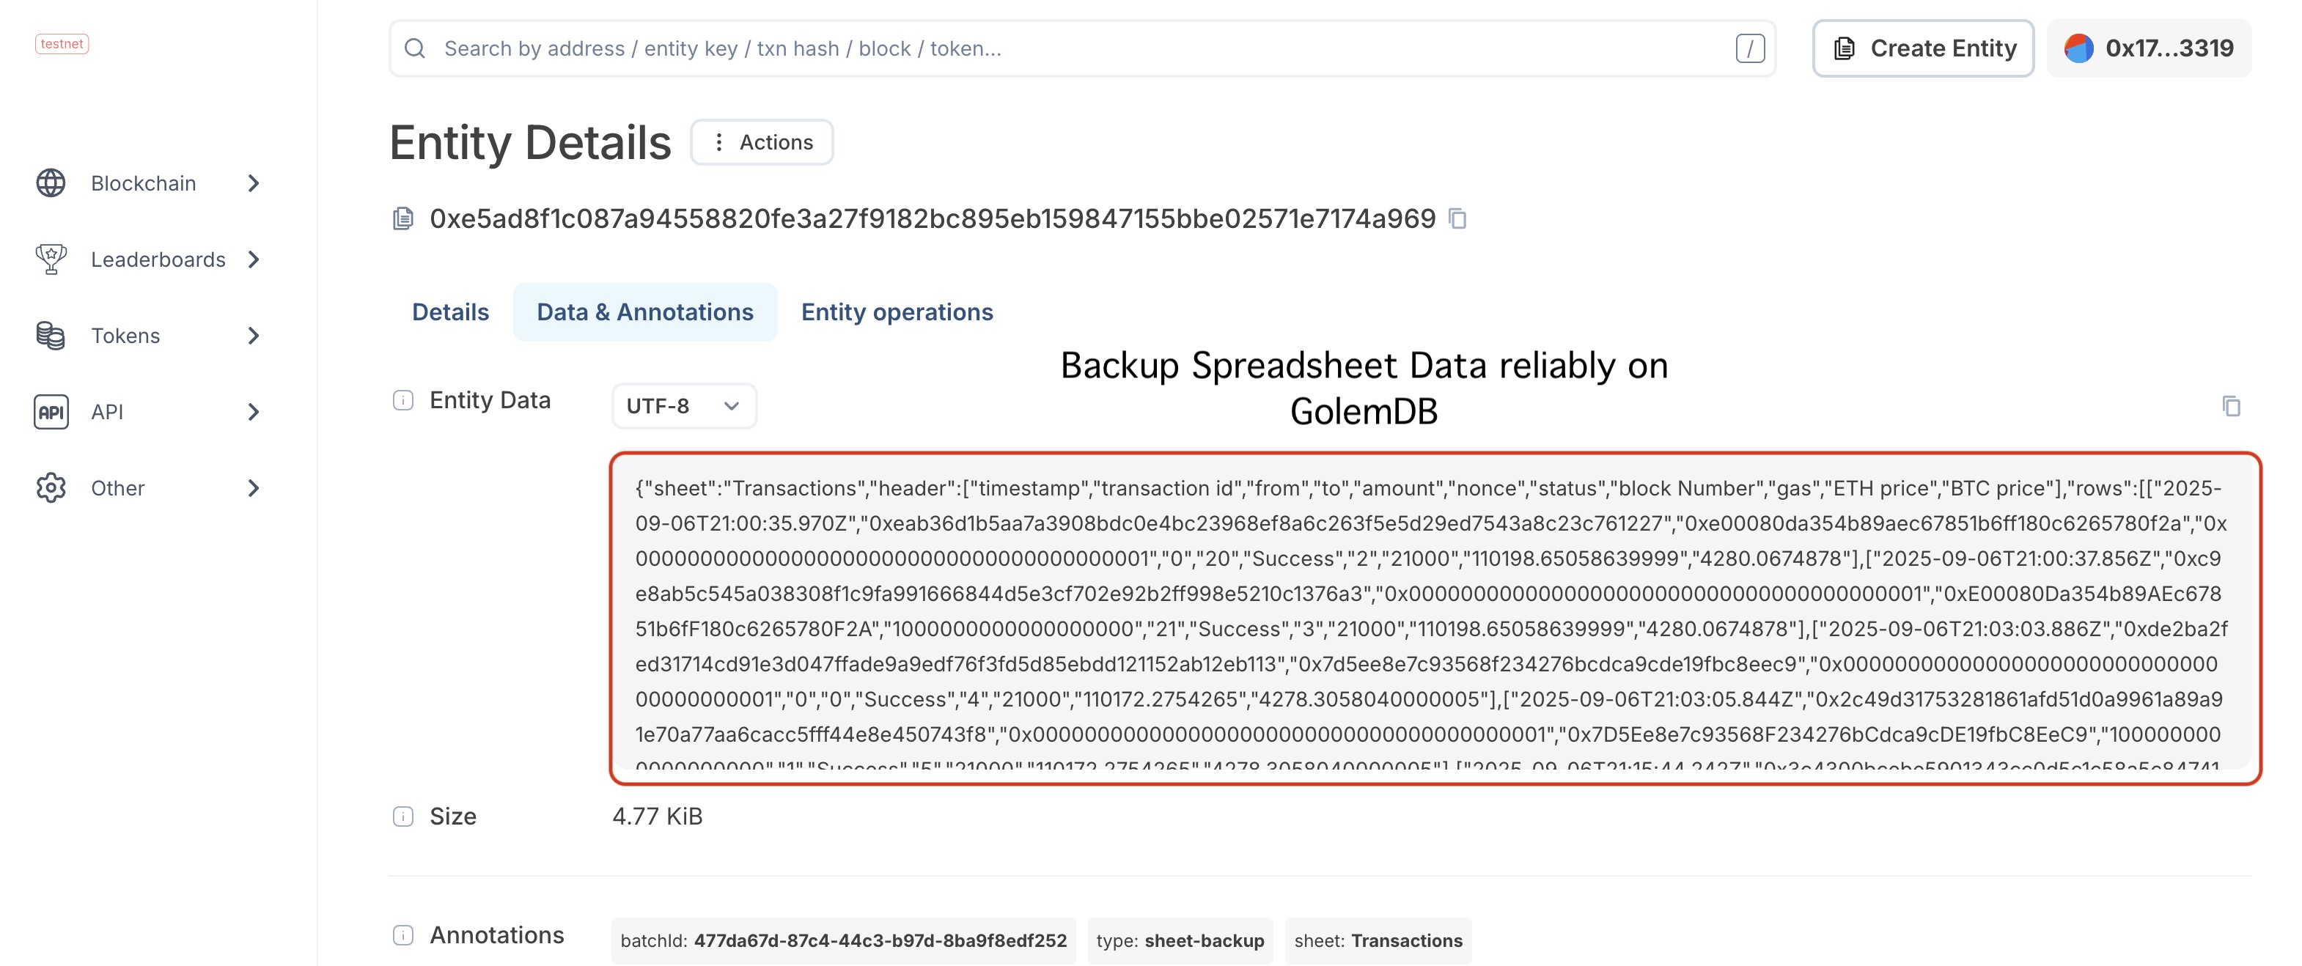Expand the Tokens menu chevron
This screenshot has width=2302, height=966.
tap(254, 336)
